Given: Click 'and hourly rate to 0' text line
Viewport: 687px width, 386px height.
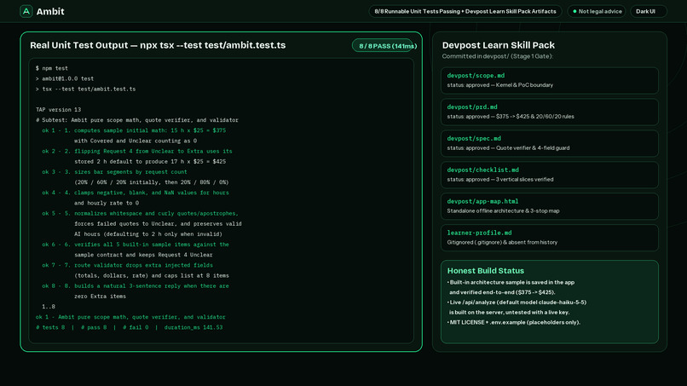Looking at the screenshot, I should click(107, 203).
